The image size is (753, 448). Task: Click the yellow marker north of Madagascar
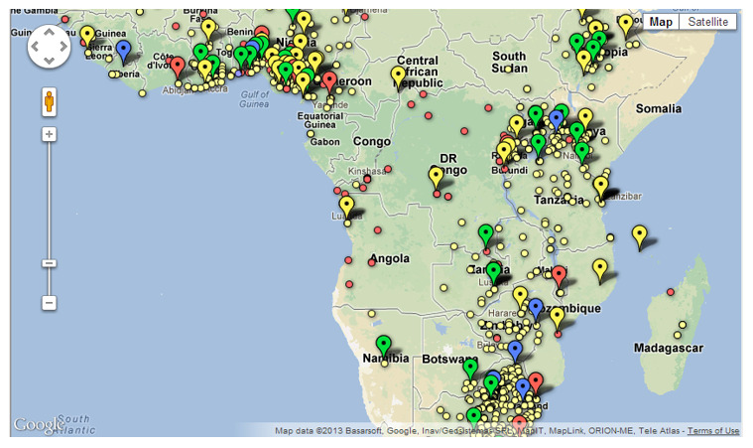point(640,235)
